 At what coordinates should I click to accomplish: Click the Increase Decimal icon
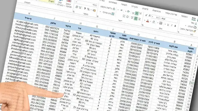[x=80, y=8]
